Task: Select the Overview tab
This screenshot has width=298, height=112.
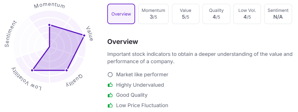Action: [121, 14]
